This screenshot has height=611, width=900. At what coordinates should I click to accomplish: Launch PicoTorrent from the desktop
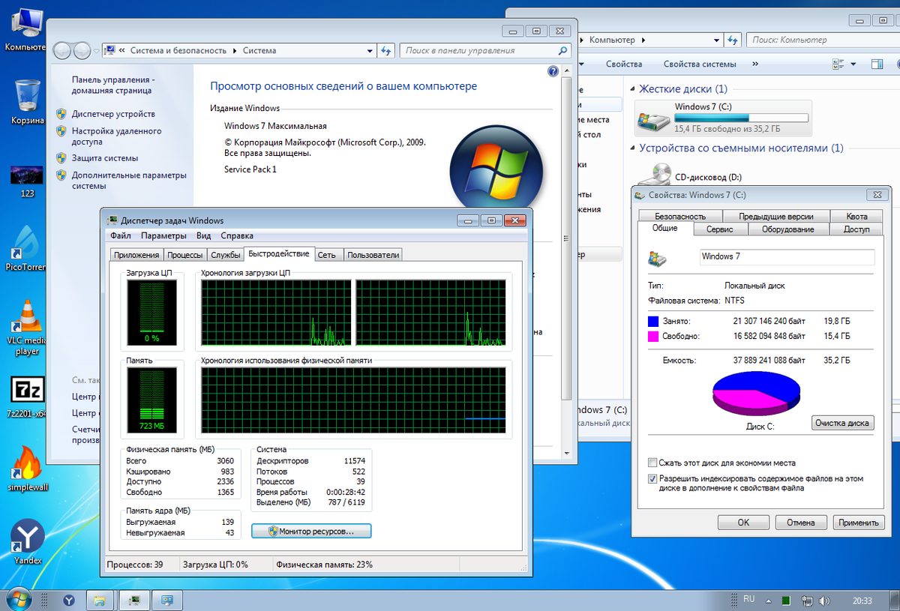pos(27,247)
